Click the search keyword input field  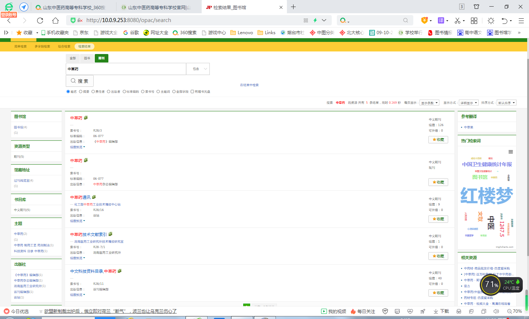click(x=126, y=69)
